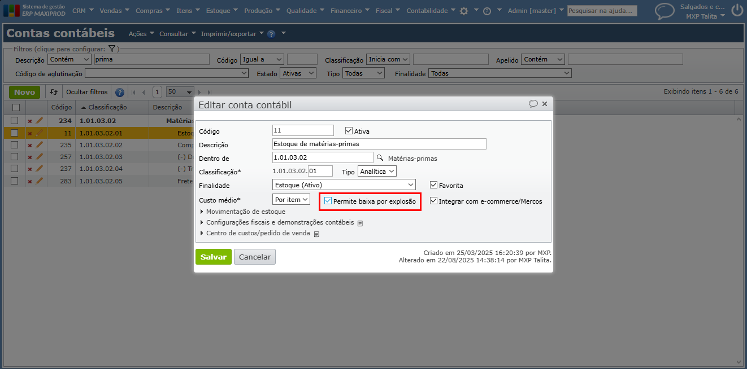747x369 pixels.
Task: Toggle the Favorita checkbox
Action: click(x=433, y=185)
